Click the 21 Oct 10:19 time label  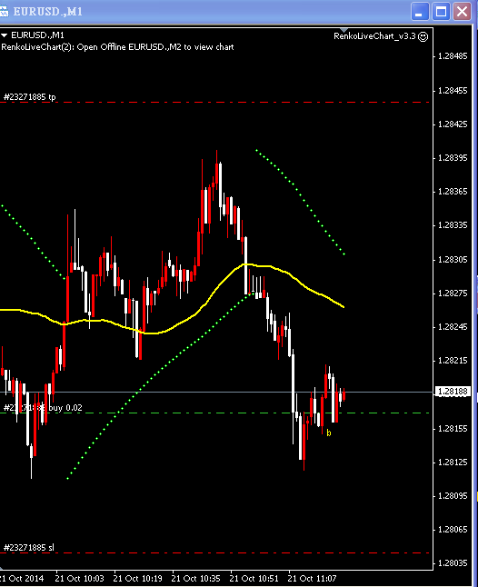(x=137, y=579)
